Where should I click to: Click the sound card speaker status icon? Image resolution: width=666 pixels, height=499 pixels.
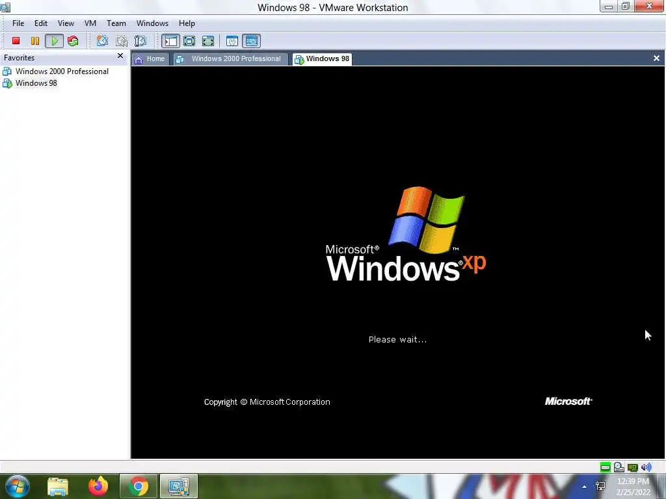pyautogui.click(x=646, y=467)
